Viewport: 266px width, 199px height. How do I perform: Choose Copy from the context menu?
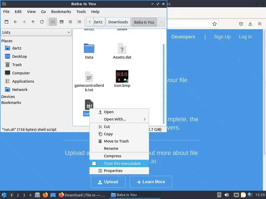[119, 134]
